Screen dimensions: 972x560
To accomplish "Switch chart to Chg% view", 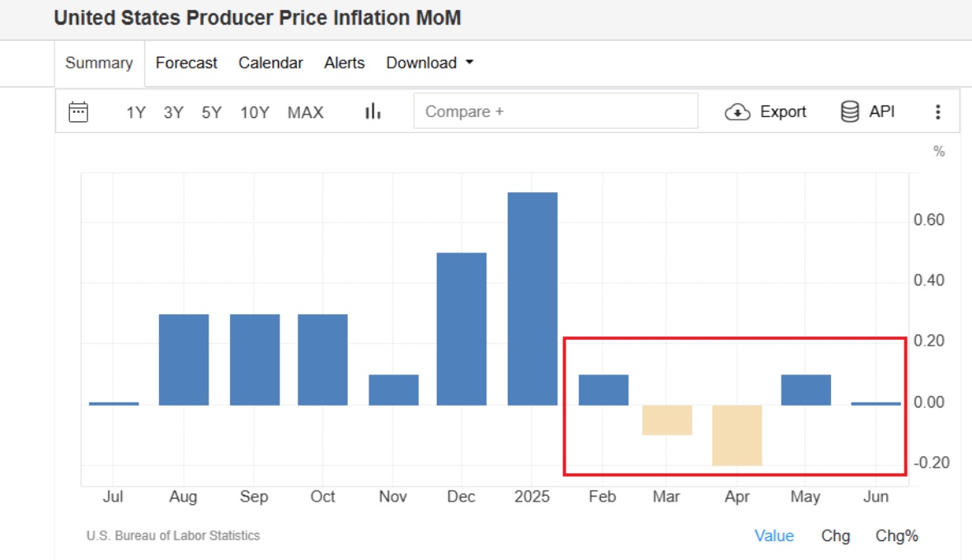I will pyautogui.click(x=896, y=536).
